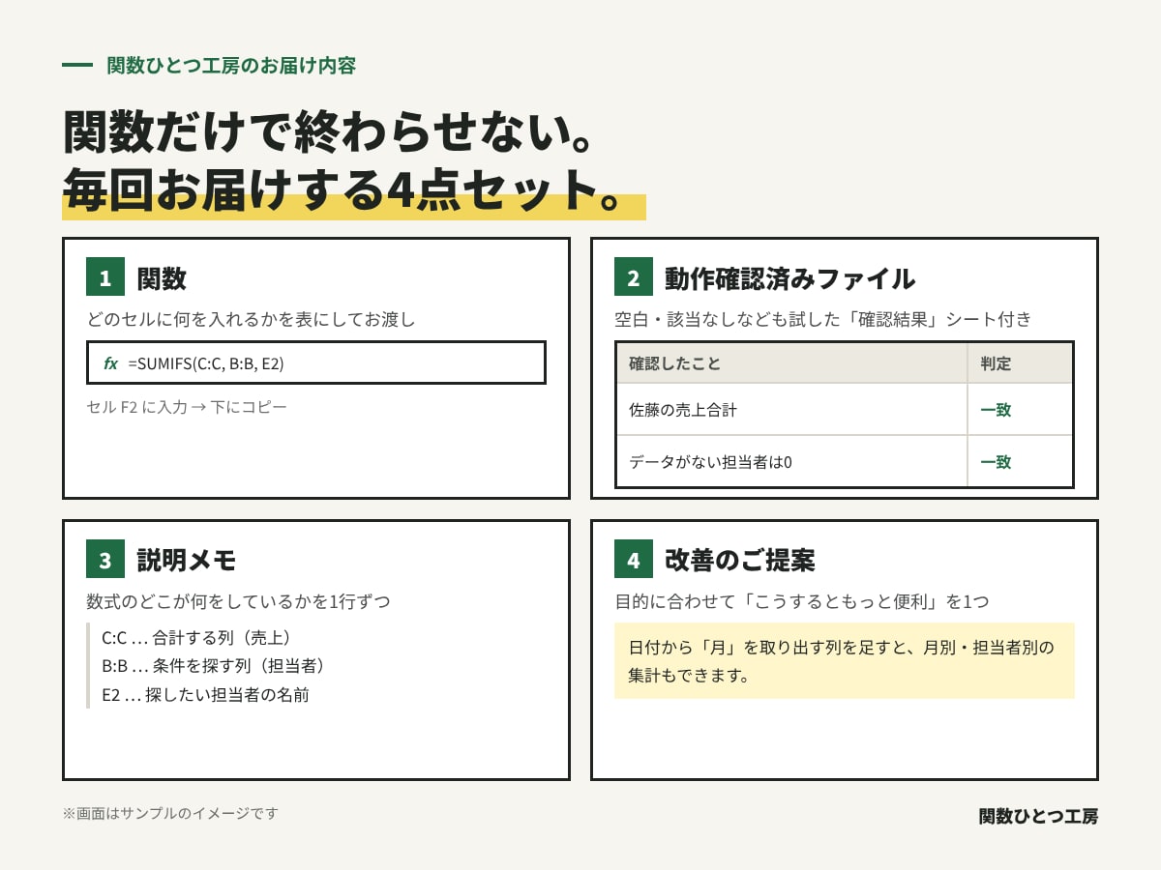Viewport: 1161px width, 870px height.
Task: Click the セル F2 に入力 → 下にコピー note
Action: pos(187,407)
